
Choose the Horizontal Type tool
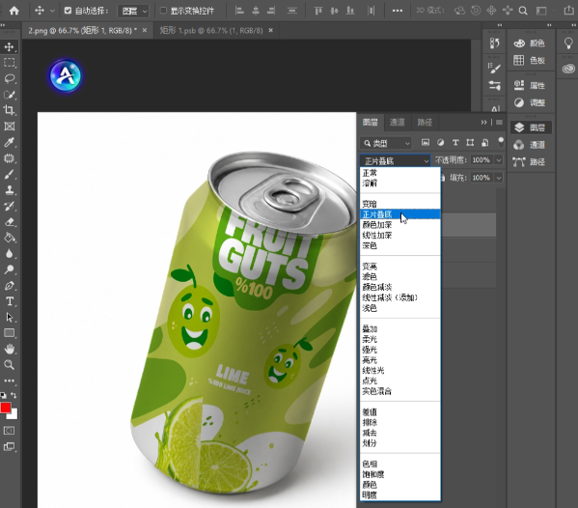coord(10,301)
